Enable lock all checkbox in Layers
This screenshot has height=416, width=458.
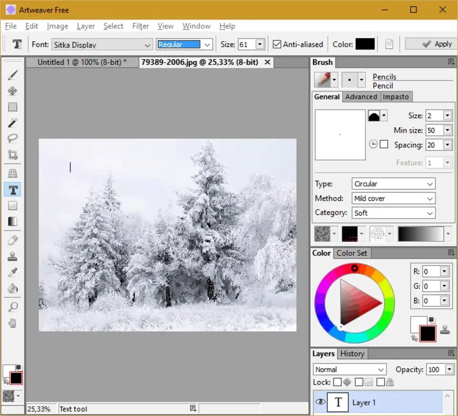380,382
